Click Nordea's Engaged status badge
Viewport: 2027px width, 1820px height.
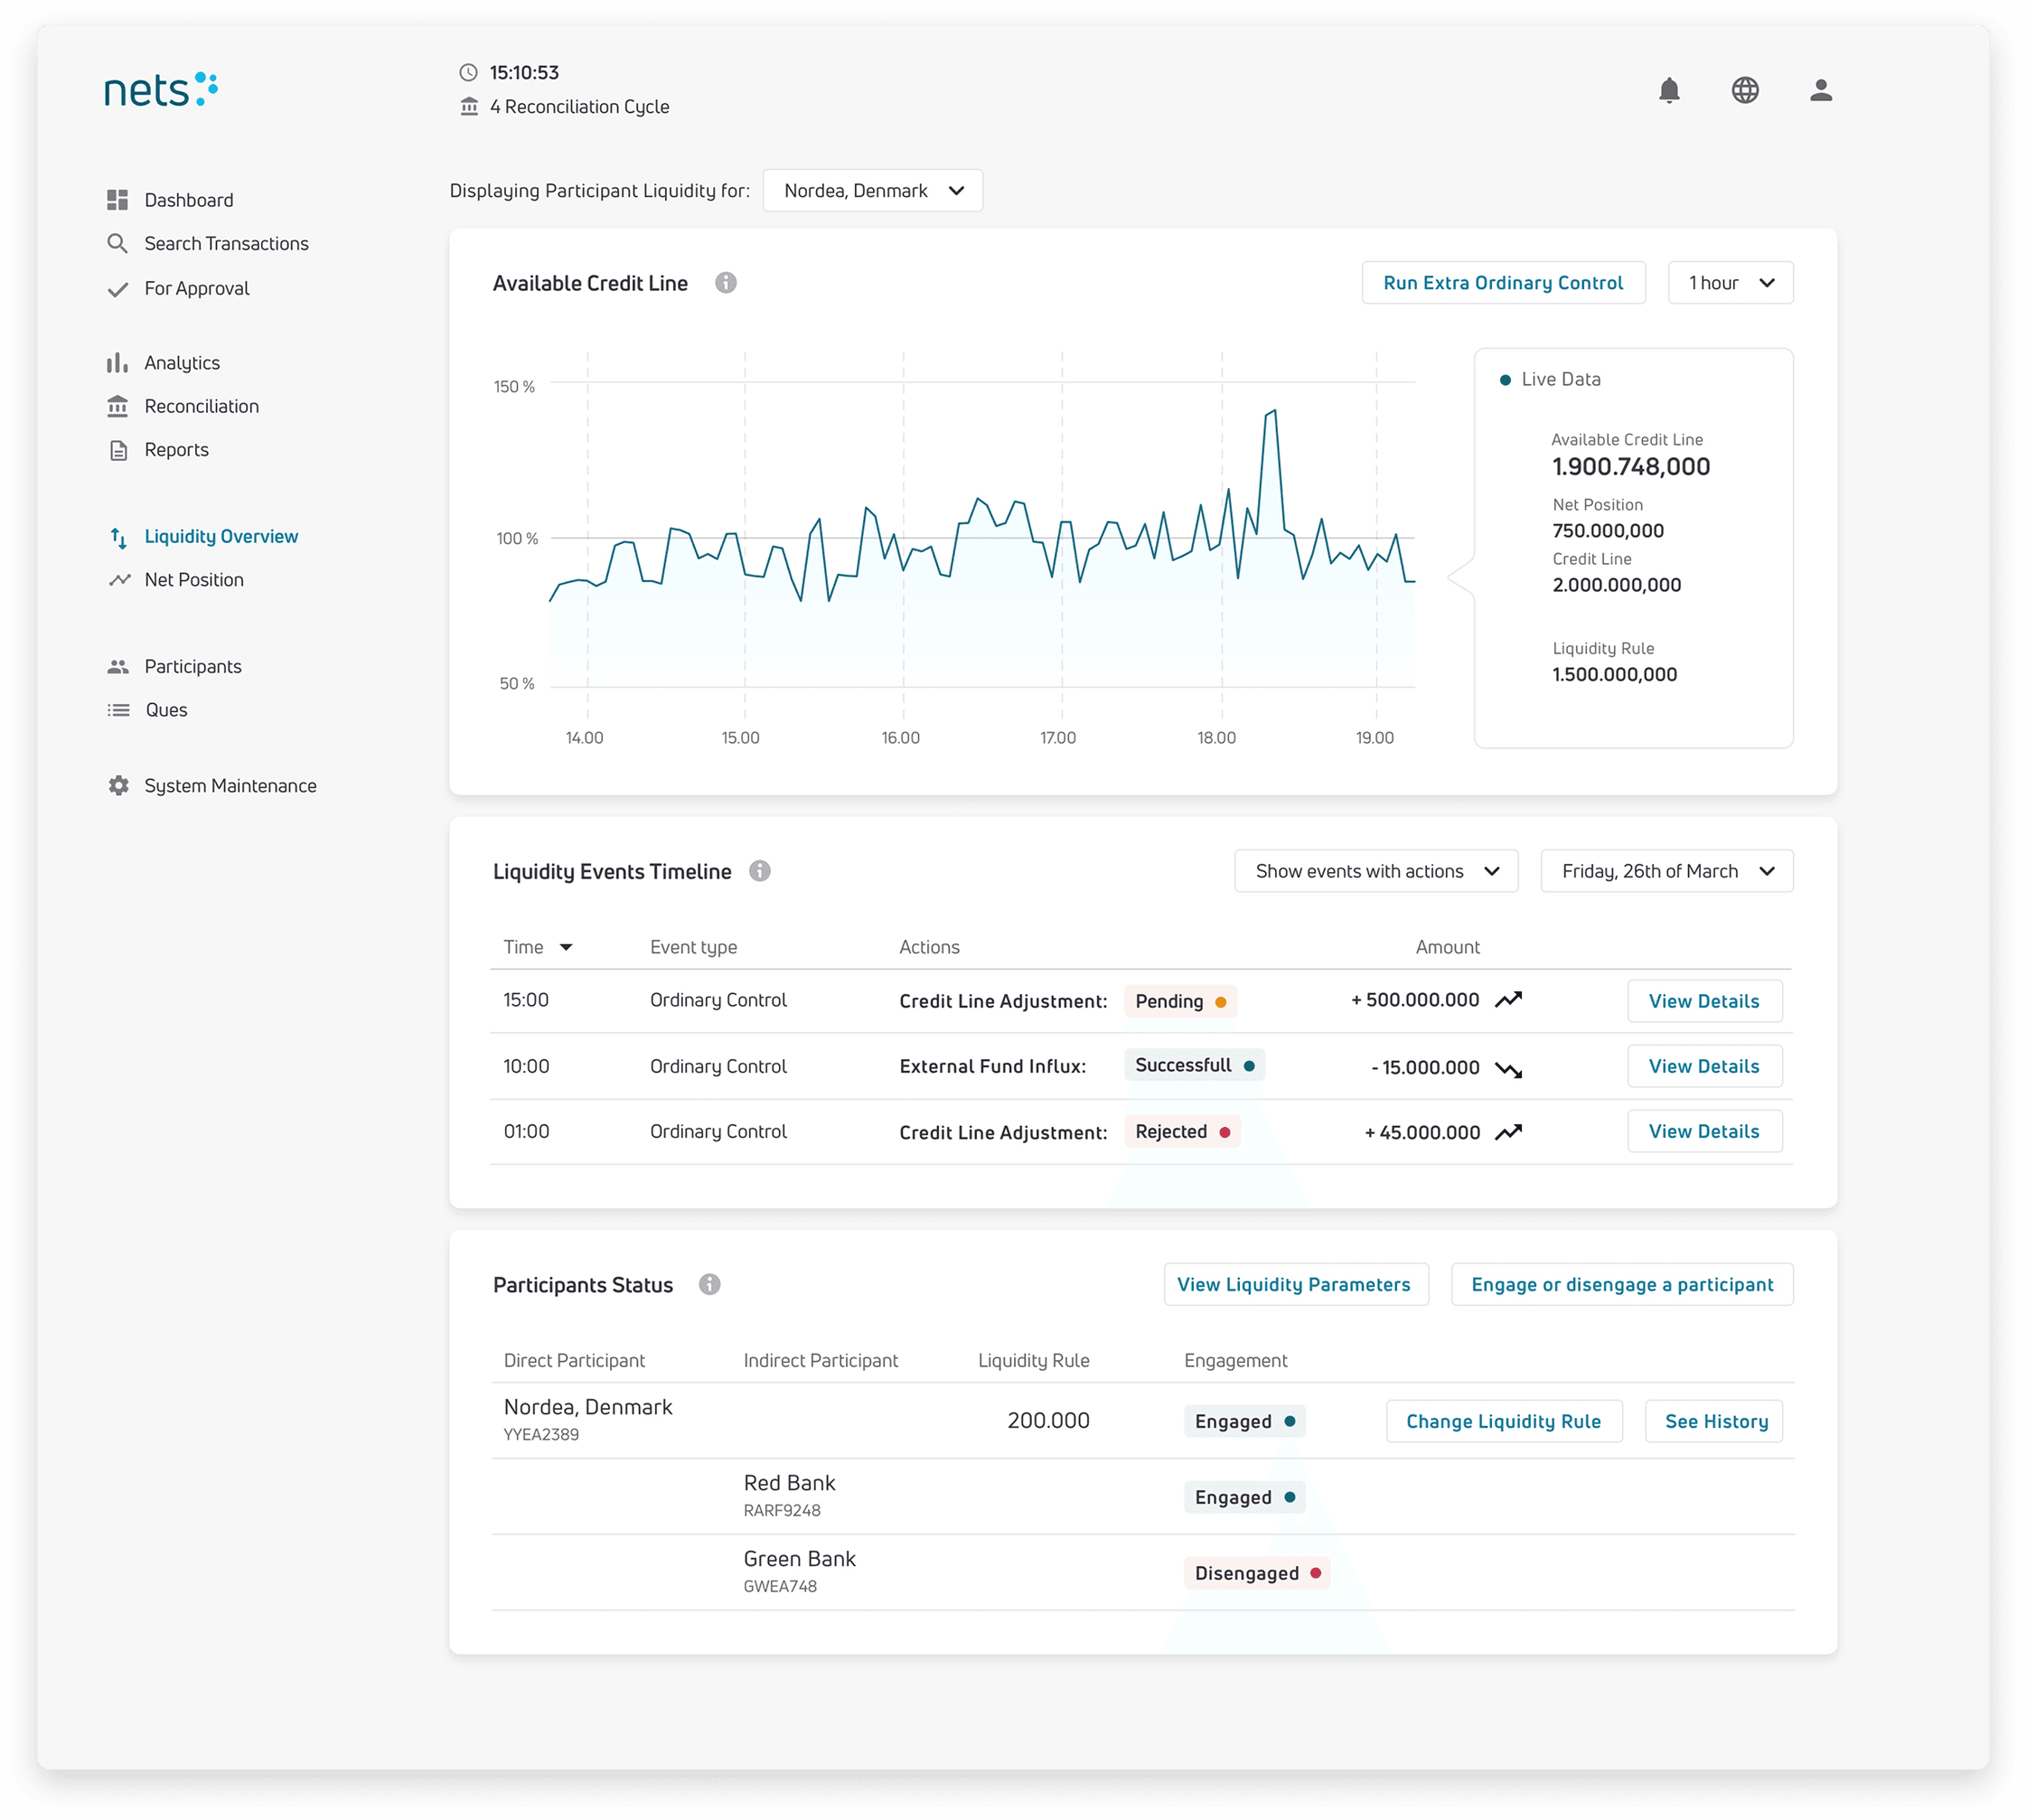tap(1244, 1421)
